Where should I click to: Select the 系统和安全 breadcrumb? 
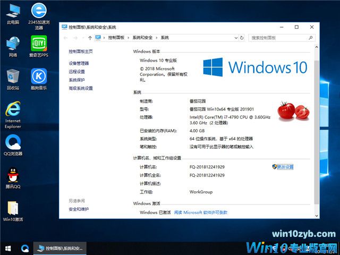[x=142, y=38]
